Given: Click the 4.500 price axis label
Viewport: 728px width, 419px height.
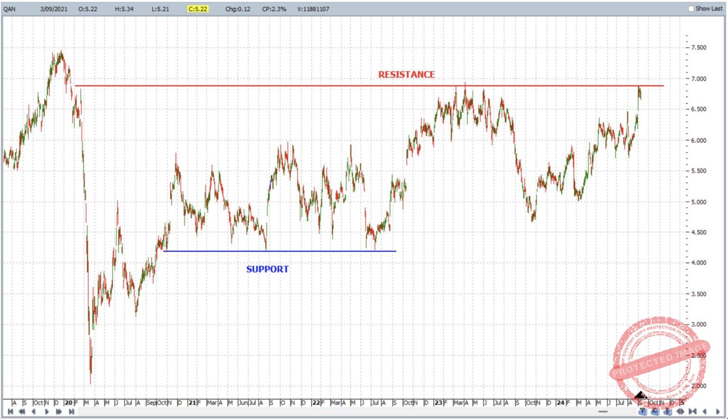Looking at the screenshot, I should 699,232.
